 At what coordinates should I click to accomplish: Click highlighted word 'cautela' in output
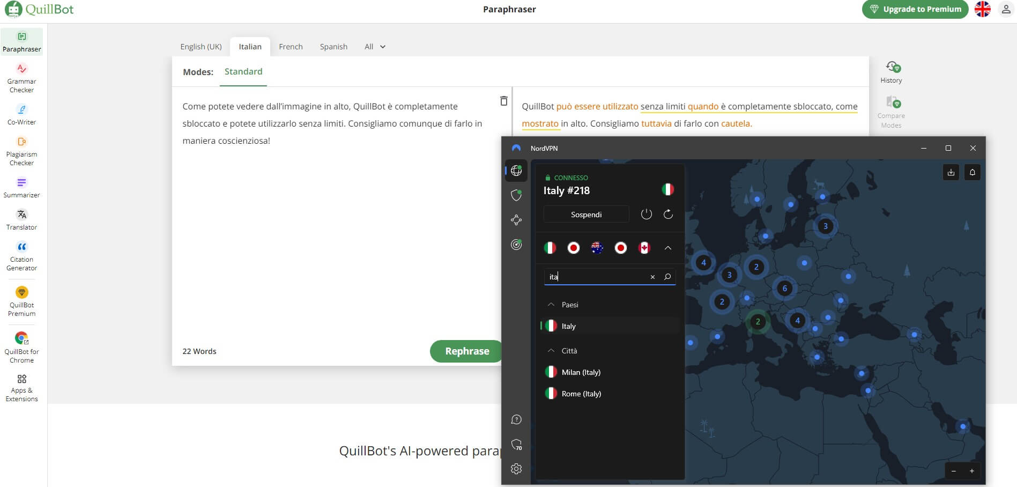(736, 123)
